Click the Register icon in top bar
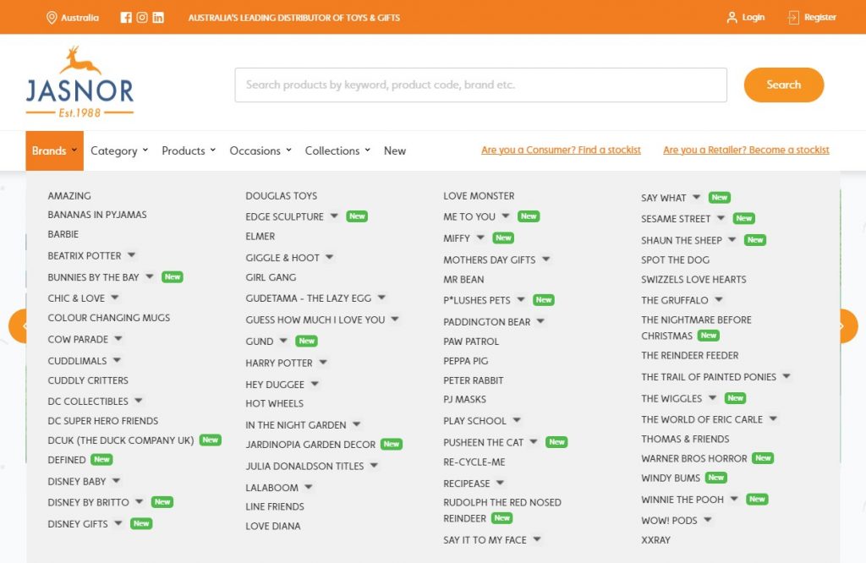 point(793,18)
